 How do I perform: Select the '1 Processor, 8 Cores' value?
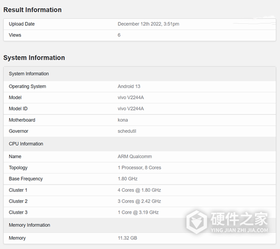tap(139, 168)
